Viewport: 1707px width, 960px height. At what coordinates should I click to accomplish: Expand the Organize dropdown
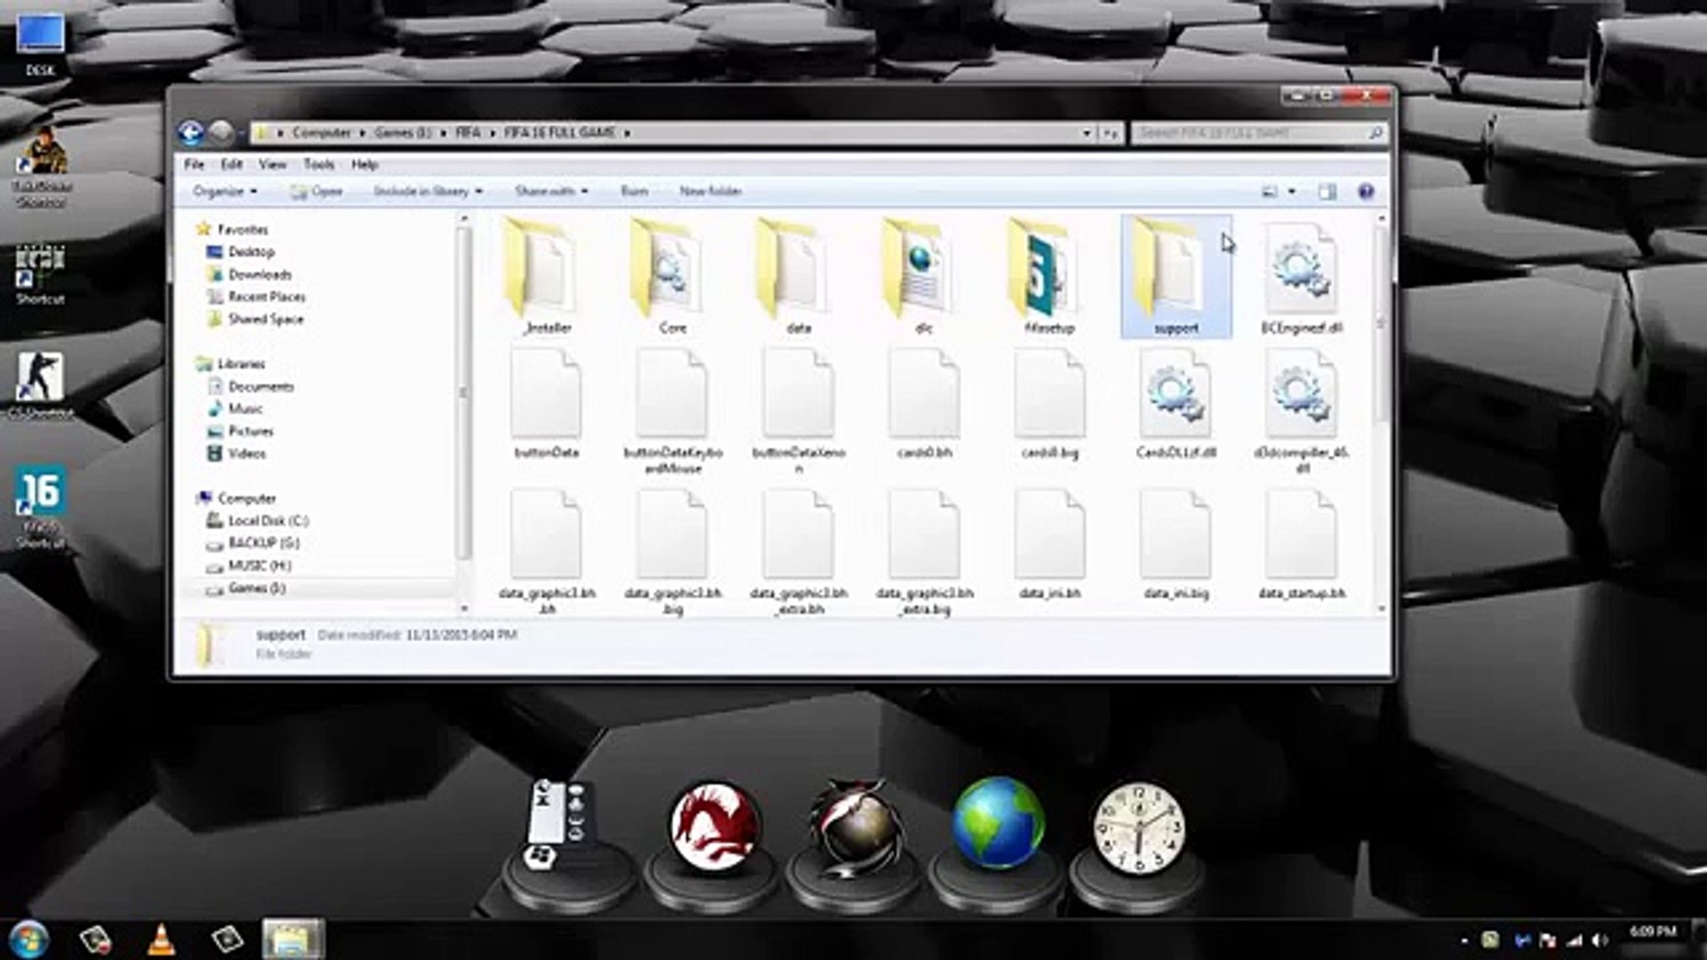224,191
